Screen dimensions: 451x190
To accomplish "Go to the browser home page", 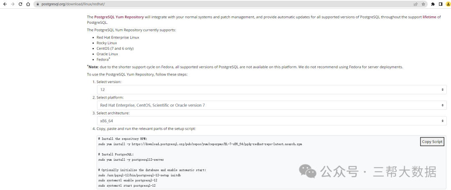I will click(28, 4).
